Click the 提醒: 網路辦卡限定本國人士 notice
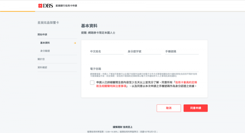This screenshot has width=245, height=133. click(98, 33)
